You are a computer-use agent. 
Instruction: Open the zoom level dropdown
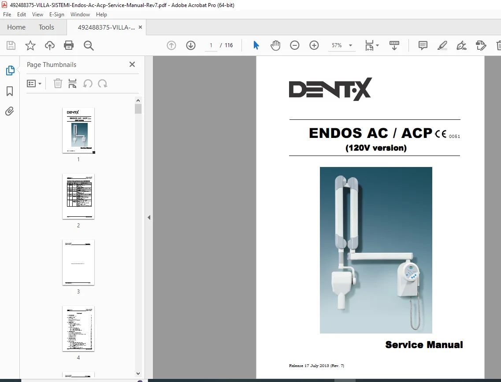pyautogui.click(x=350, y=45)
